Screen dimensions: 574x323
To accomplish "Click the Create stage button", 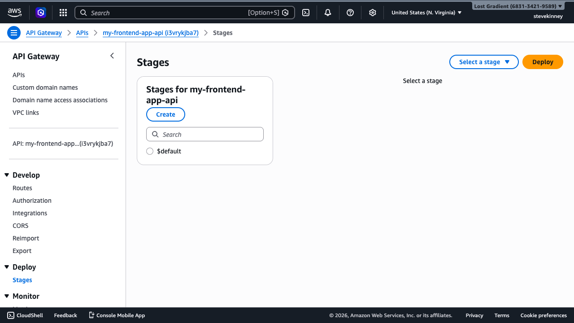I will [165, 114].
